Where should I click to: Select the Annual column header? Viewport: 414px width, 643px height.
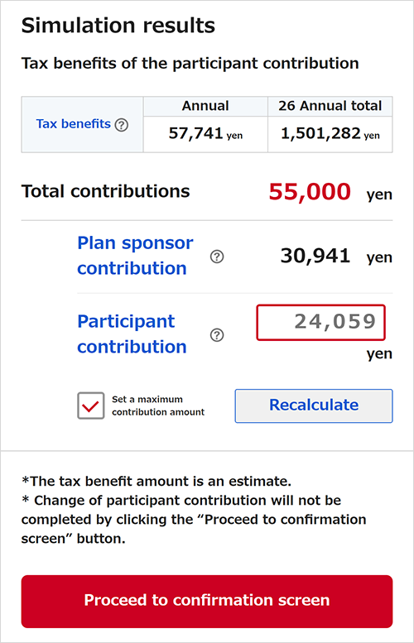(205, 106)
